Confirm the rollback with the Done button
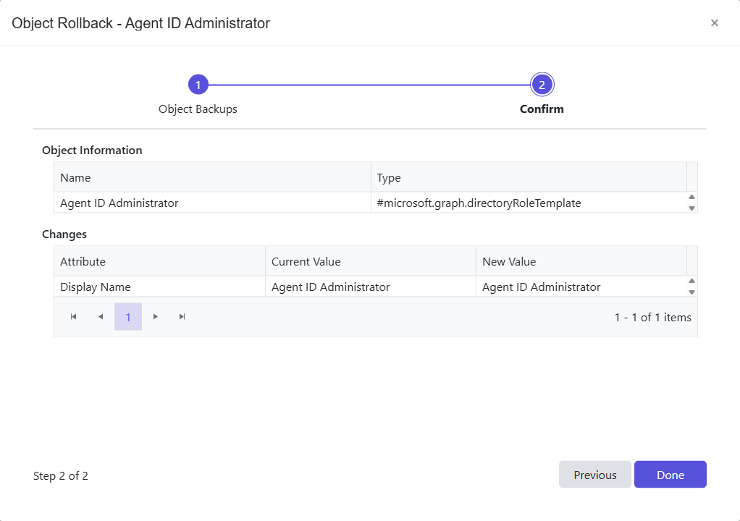The width and height of the screenshot is (740, 521). pyautogui.click(x=670, y=474)
